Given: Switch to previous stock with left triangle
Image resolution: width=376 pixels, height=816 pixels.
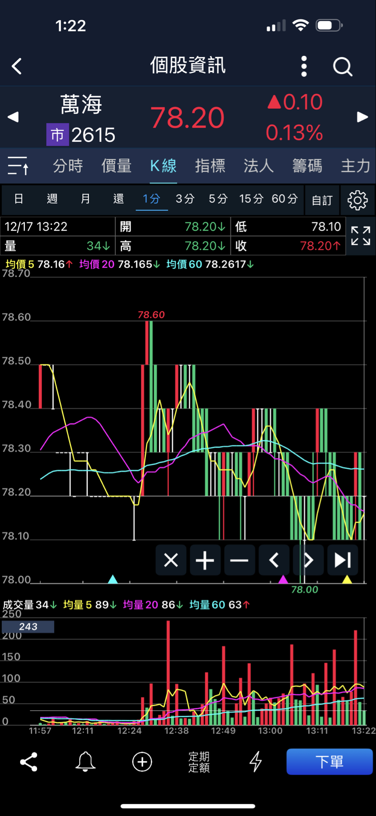Looking at the screenshot, I should [13, 117].
